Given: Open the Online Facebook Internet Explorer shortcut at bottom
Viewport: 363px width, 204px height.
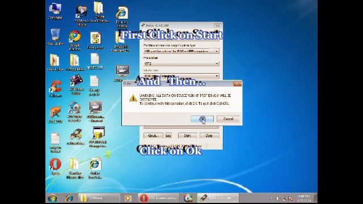Looking at the screenshot, I should [95, 168].
